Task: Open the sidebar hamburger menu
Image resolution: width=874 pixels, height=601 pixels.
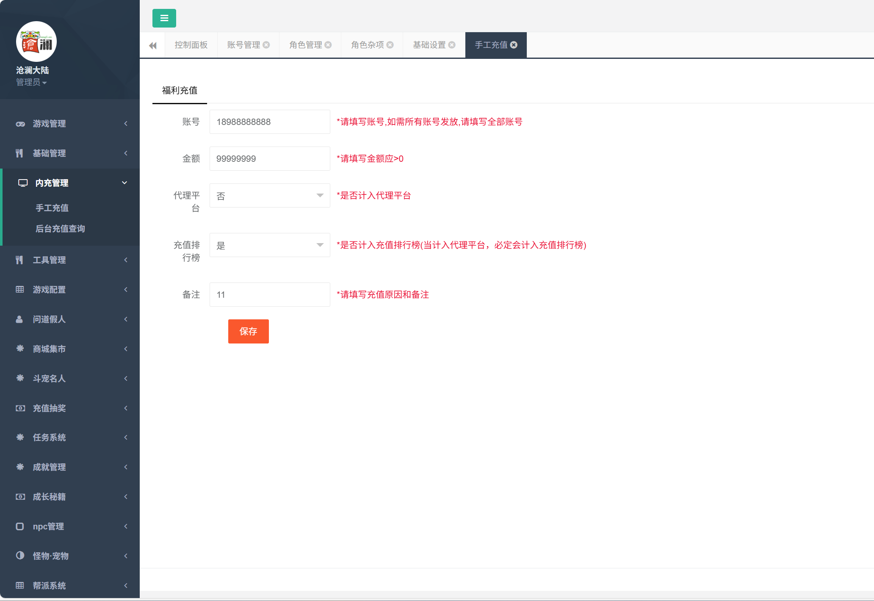Action: (x=164, y=18)
